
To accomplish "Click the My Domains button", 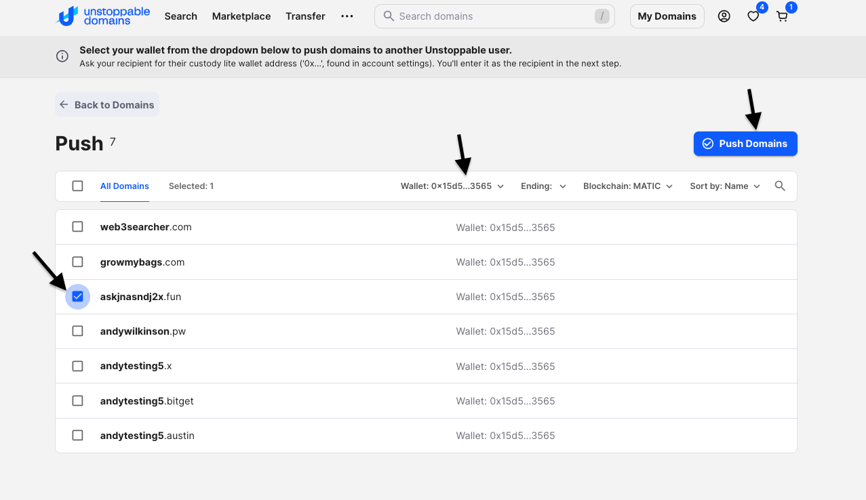I will [667, 16].
